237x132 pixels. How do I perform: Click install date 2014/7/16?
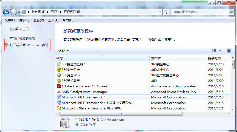(x=216, y=86)
